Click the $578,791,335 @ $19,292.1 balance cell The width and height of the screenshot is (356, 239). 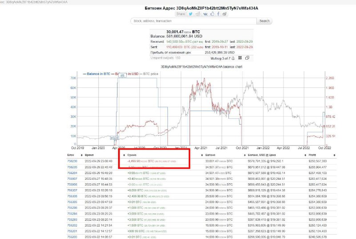click(266, 161)
